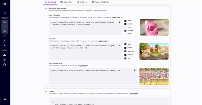Open the solid cloud icon under Others
Image resolution: width=202 pixels, height=105 pixels.
point(5,55)
